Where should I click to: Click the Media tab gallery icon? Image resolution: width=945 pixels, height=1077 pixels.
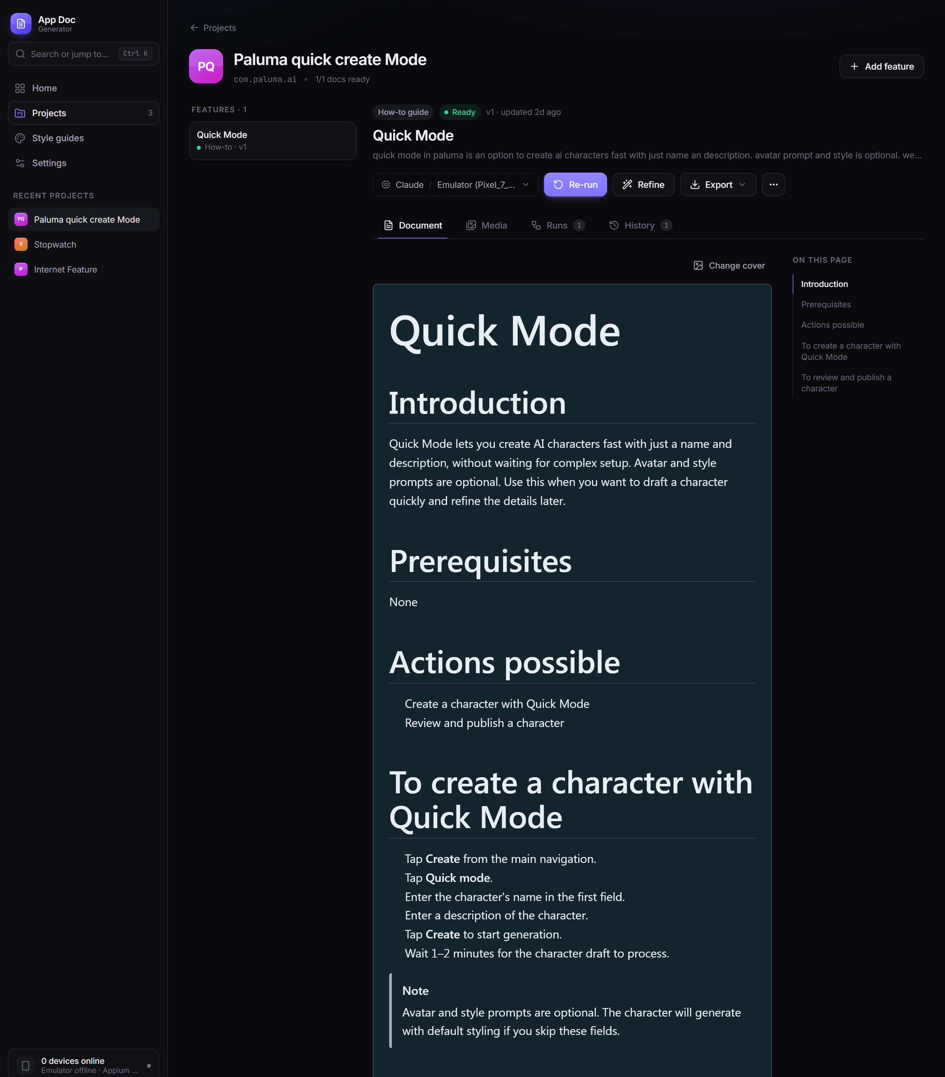pyautogui.click(x=471, y=226)
